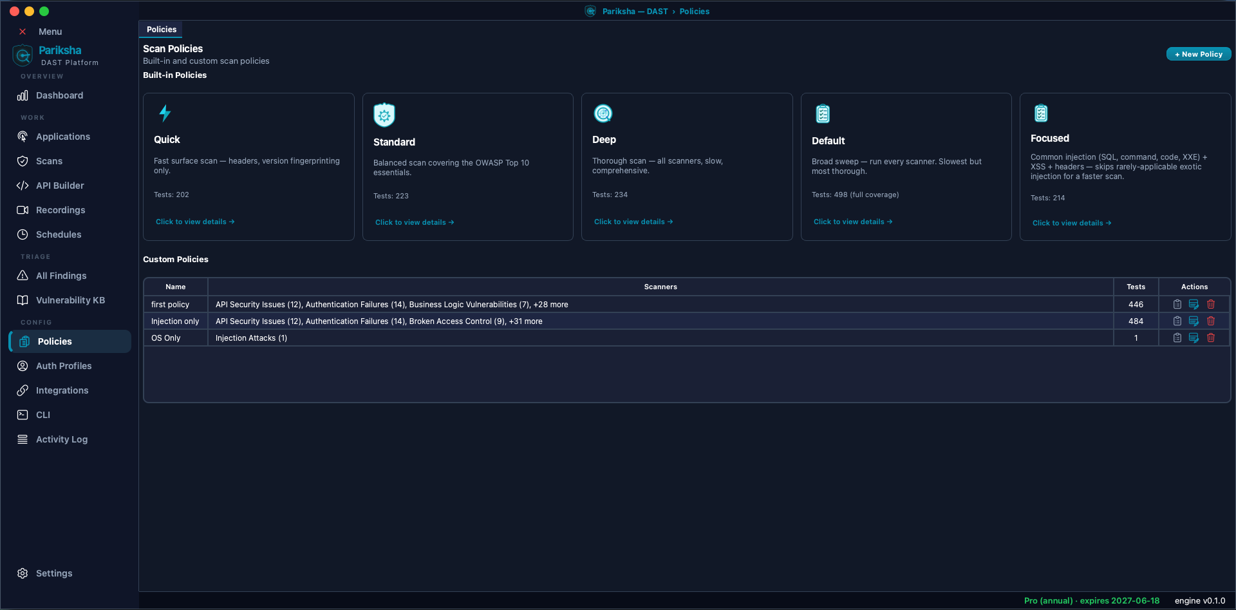Screen dimensions: 1236x610
Task: Open CLI via the terminal icon
Action: click(23, 415)
